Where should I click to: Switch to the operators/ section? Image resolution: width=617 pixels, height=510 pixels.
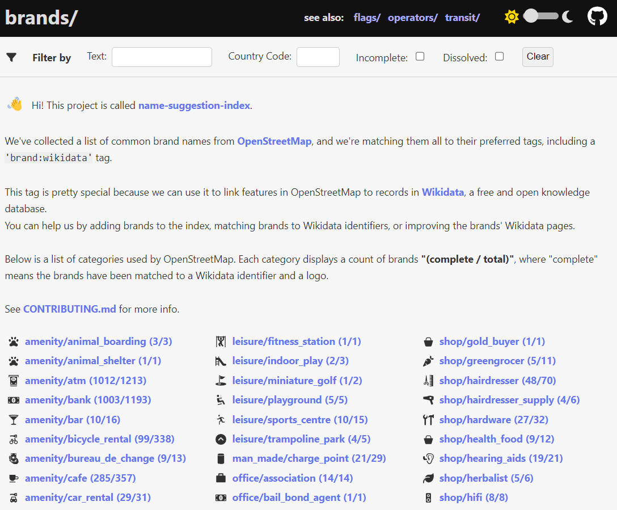coord(412,18)
